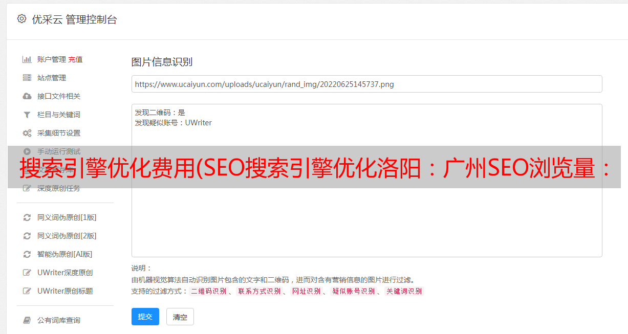Select the 站点管理 server icon
This screenshot has width=628, height=334.
coord(27,78)
